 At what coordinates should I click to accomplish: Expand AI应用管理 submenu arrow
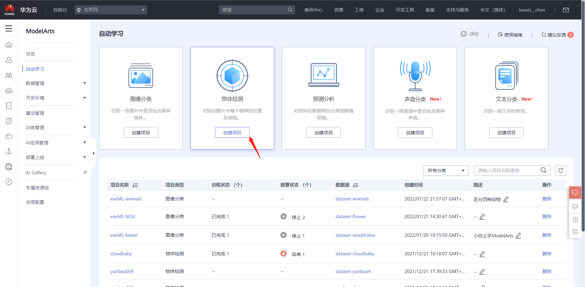tap(85, 143)
